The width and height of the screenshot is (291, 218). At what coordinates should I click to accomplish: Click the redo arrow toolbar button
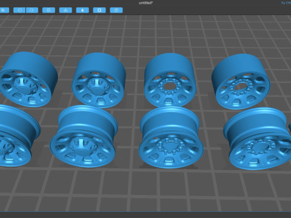[32, 10]
